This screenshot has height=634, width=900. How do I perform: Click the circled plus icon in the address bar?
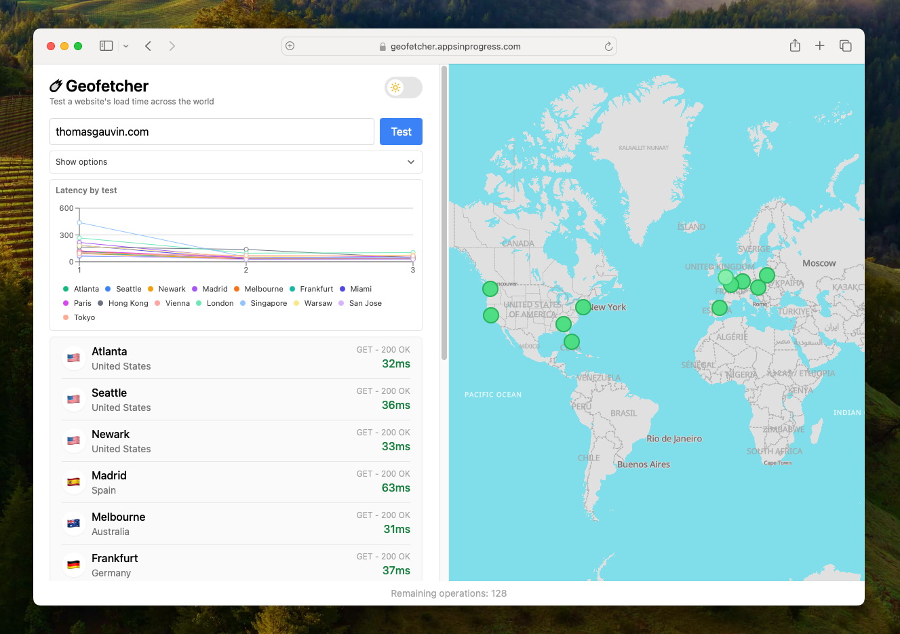(x=290, y=45)
